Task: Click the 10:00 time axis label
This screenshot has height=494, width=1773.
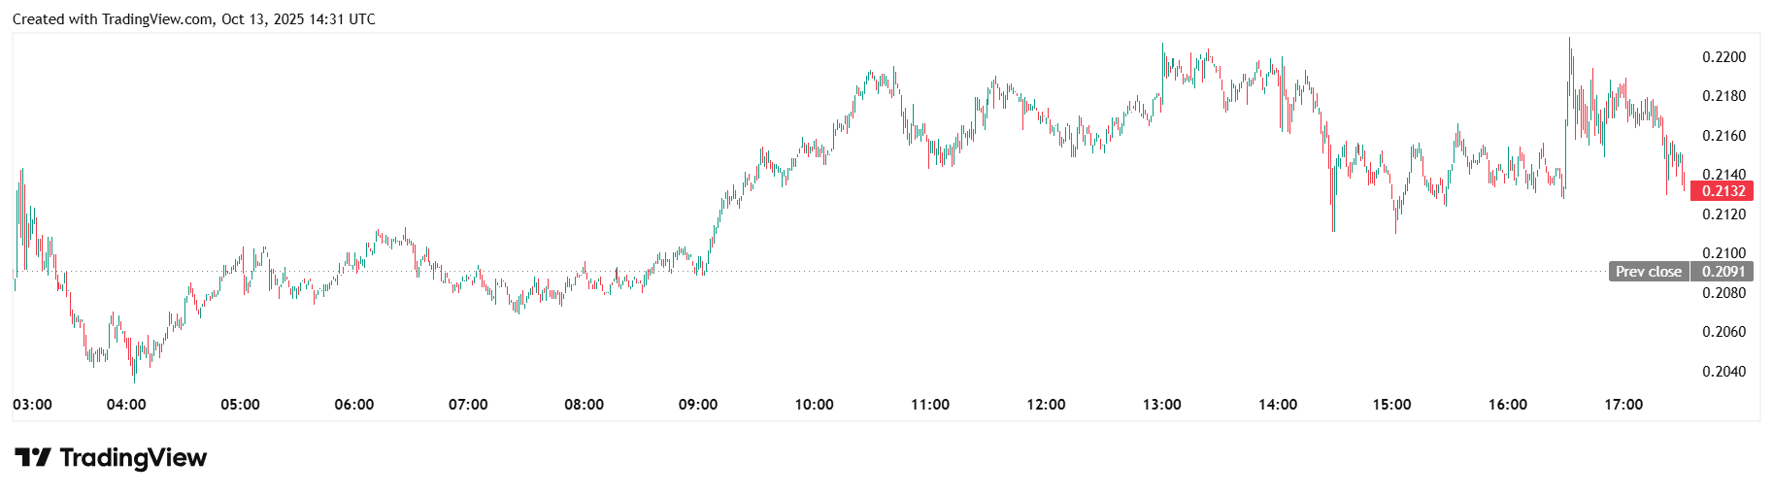Action: click(x=814, y=405)
